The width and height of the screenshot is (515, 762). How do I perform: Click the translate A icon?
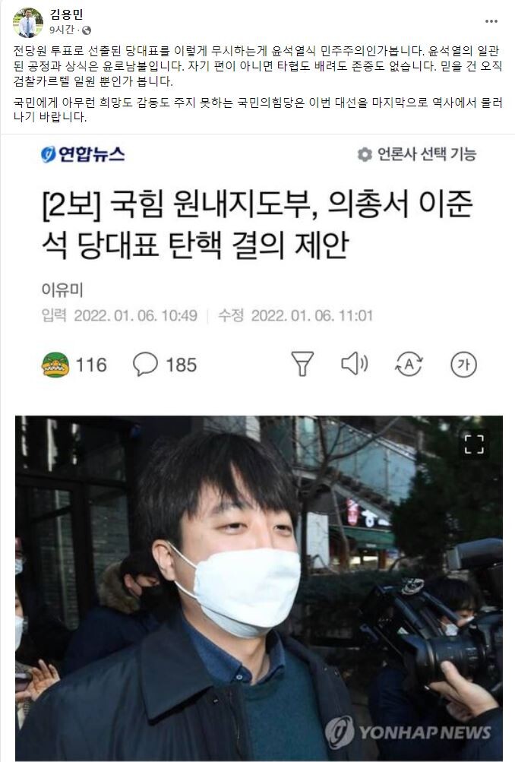click(409, 364)
